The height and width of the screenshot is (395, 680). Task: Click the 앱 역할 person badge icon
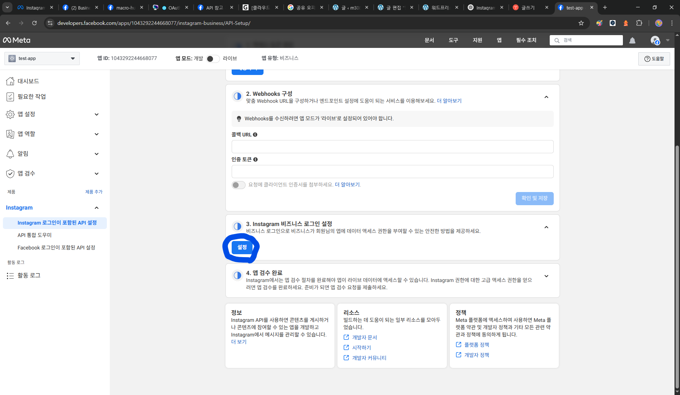10,134
